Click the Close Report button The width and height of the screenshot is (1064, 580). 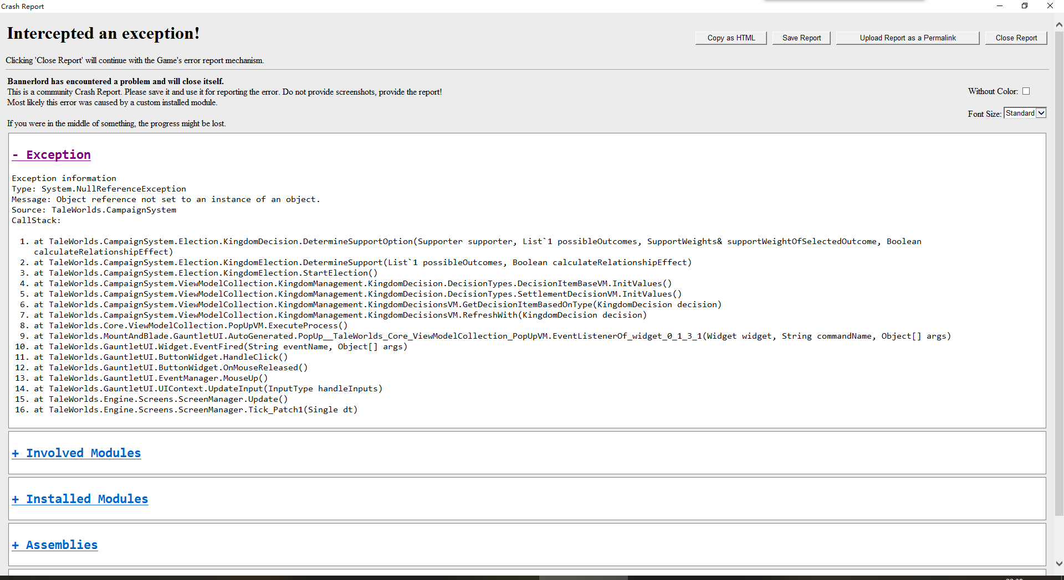(1016, 38)
